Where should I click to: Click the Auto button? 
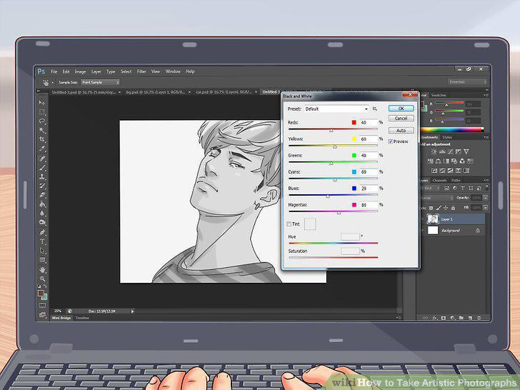[401, 131]
